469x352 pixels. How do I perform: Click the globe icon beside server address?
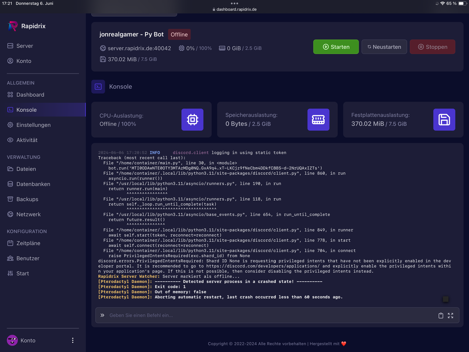click(x=103, y=48)
